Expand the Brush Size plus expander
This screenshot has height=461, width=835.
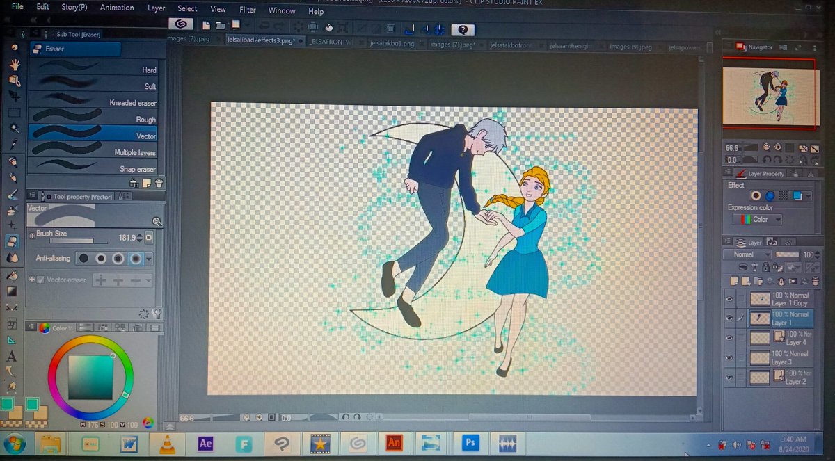[x=31, y=236]
